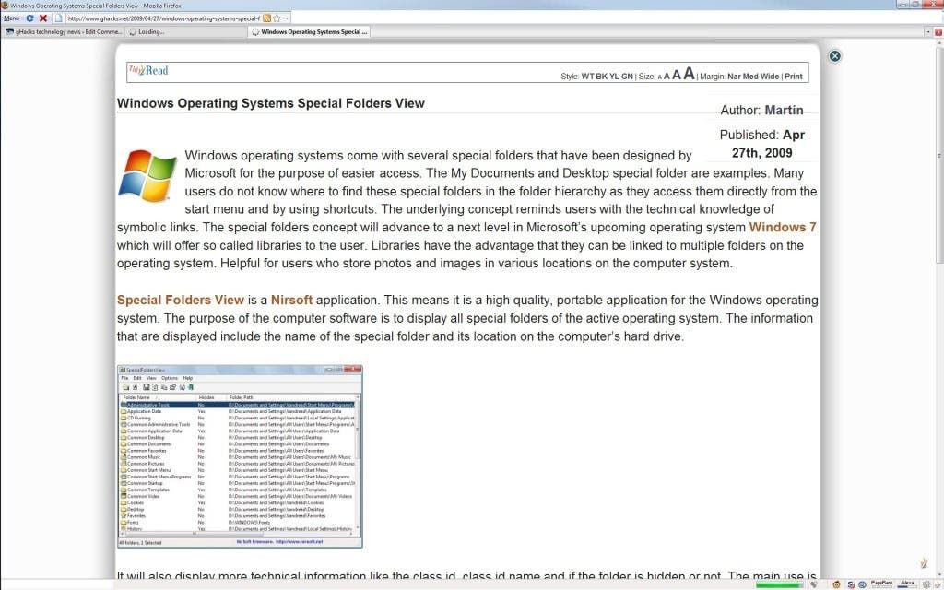Screen dimensions: 944x590
Task: Click the Alexa rank status bar indicator
Action: [907, 584]
